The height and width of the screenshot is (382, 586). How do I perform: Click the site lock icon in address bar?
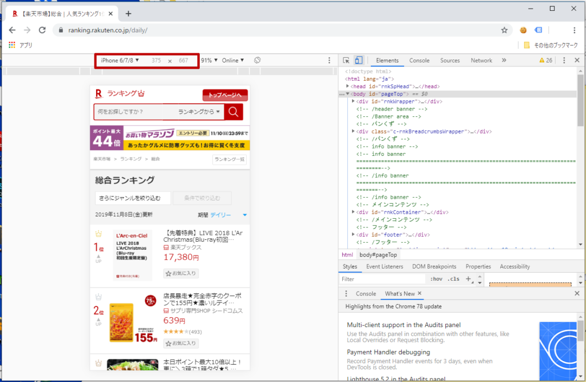coord(61,30)
